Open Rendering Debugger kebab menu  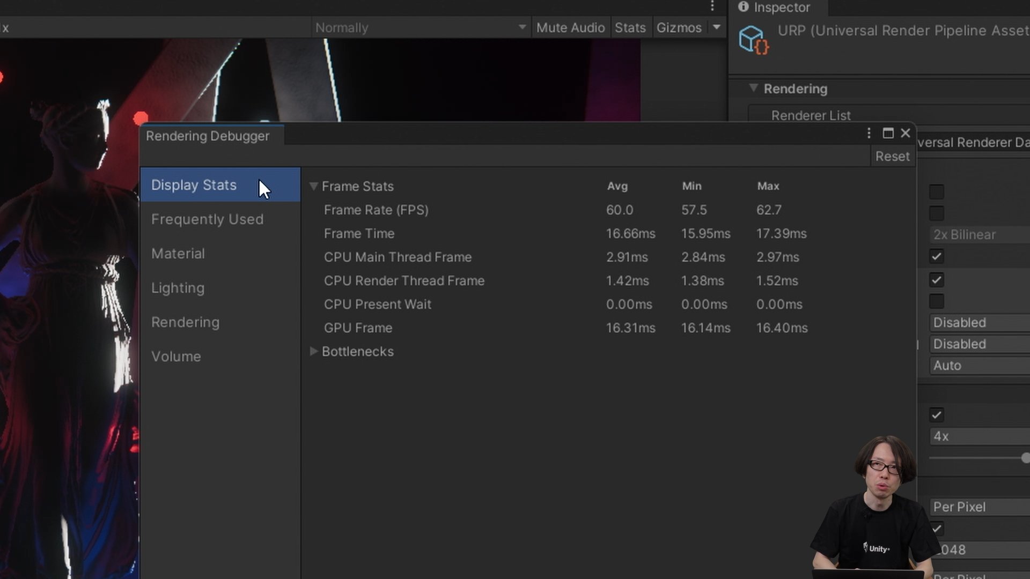869,133
